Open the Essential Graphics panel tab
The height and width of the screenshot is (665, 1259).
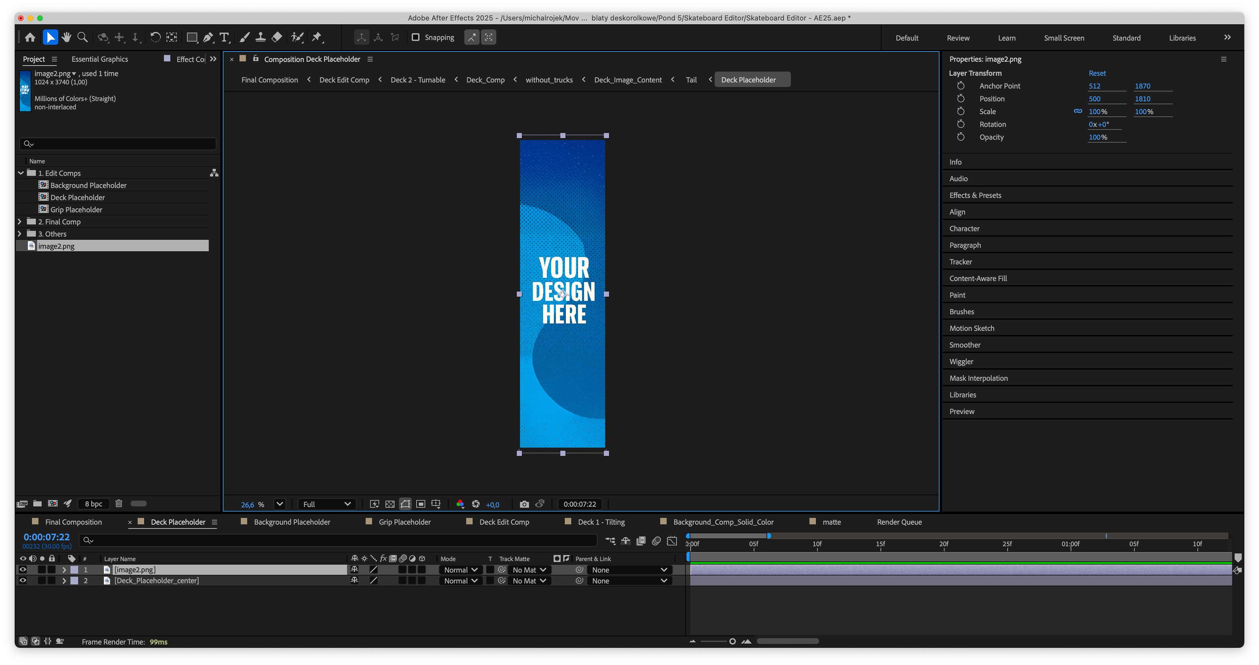click(x=100, y=59)
